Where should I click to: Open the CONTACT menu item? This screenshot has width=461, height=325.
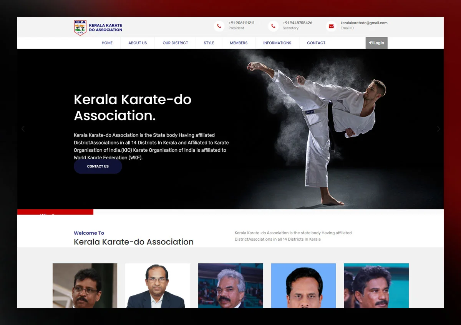316,43
